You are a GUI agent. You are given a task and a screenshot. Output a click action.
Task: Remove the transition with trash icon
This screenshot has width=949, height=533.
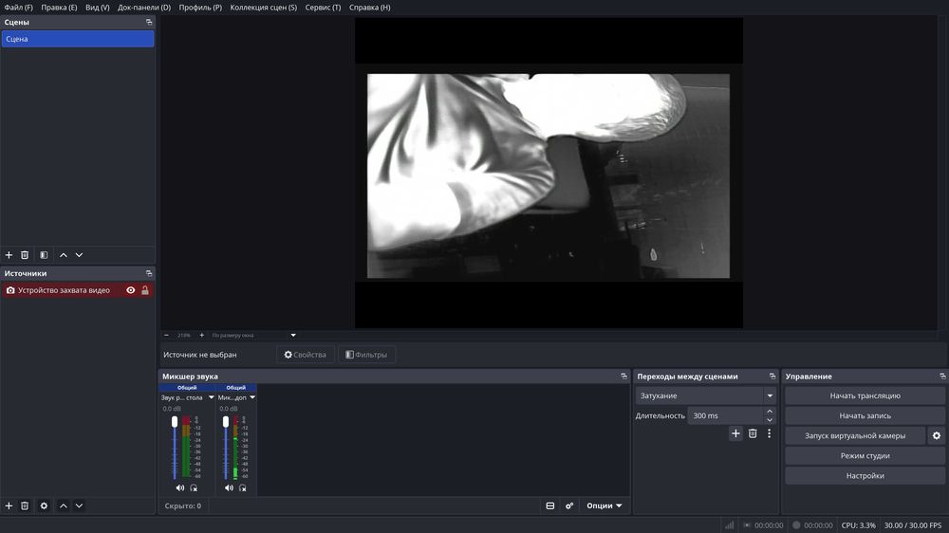point(753,433)
